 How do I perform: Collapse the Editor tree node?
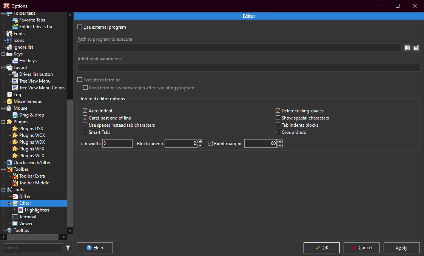click(9, 203)
